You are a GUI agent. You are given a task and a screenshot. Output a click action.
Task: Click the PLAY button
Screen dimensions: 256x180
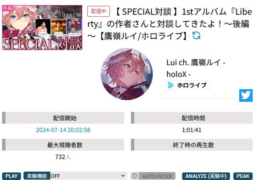12,176
